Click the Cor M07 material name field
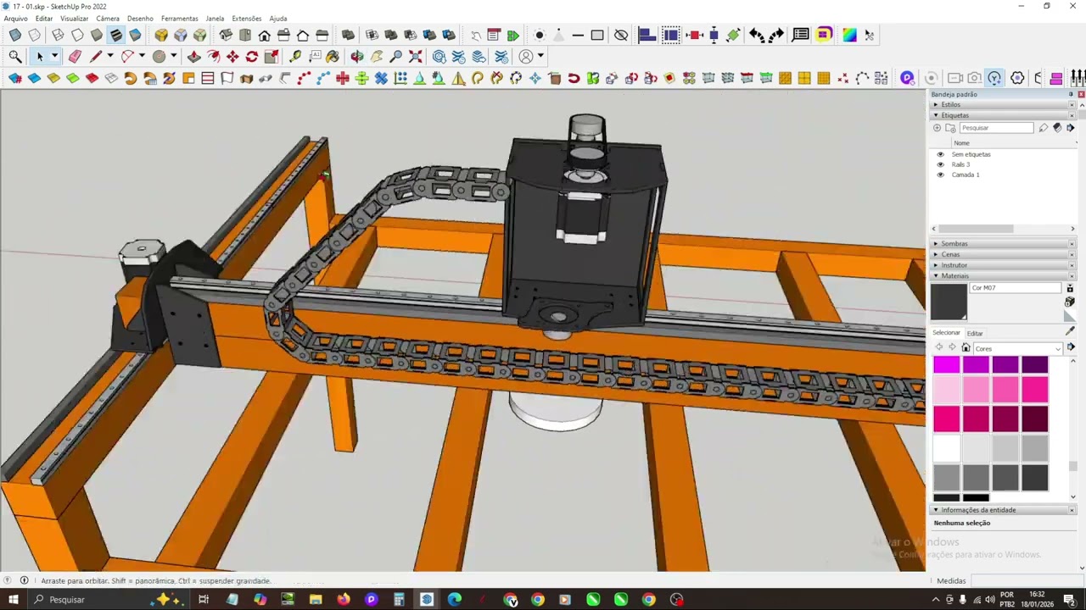The width and height of the screenshot is (1086, 610). tap(1016, 288)
